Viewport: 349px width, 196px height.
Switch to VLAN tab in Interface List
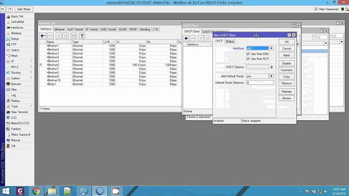tap(123, 30)
